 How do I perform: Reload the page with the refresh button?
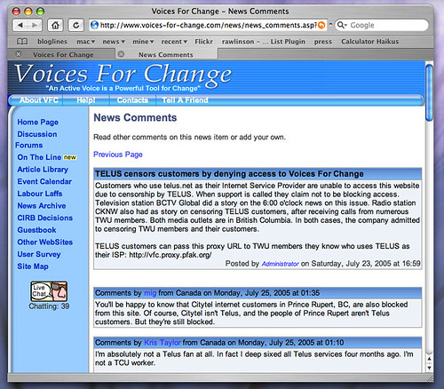click(76, 25)
